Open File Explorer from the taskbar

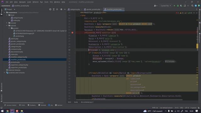[x=22, y=111]
